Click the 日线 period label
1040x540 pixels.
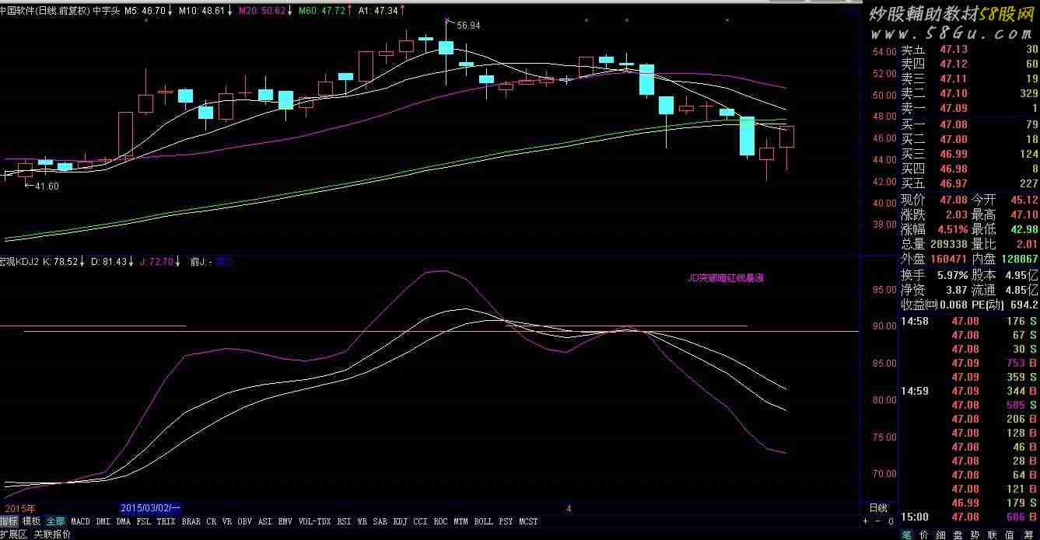pos(877,508)
